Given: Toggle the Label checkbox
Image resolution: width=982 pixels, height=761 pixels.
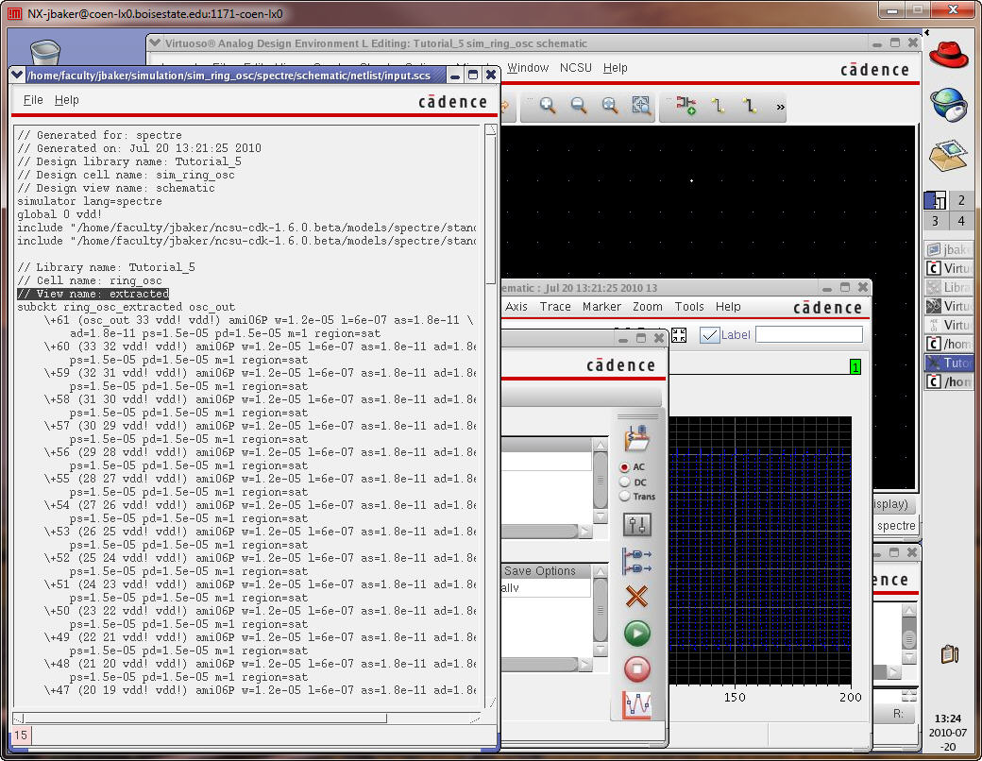Looking at the screenshot, I should pos(709,334).
